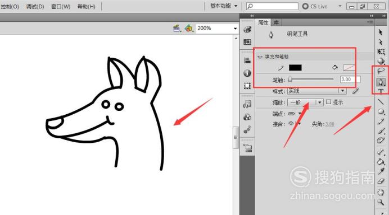
Task: Select the Line tool
Action: (381, 101)
